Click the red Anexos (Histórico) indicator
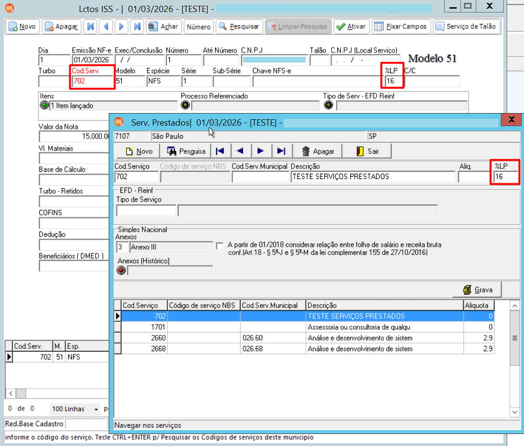Viewport: 524px width, 446px height. click(x=121, y=270)
